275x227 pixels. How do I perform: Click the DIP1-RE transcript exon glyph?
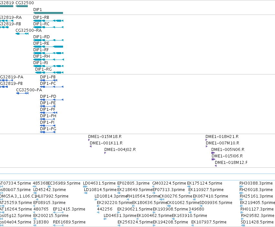pos(48,47)
